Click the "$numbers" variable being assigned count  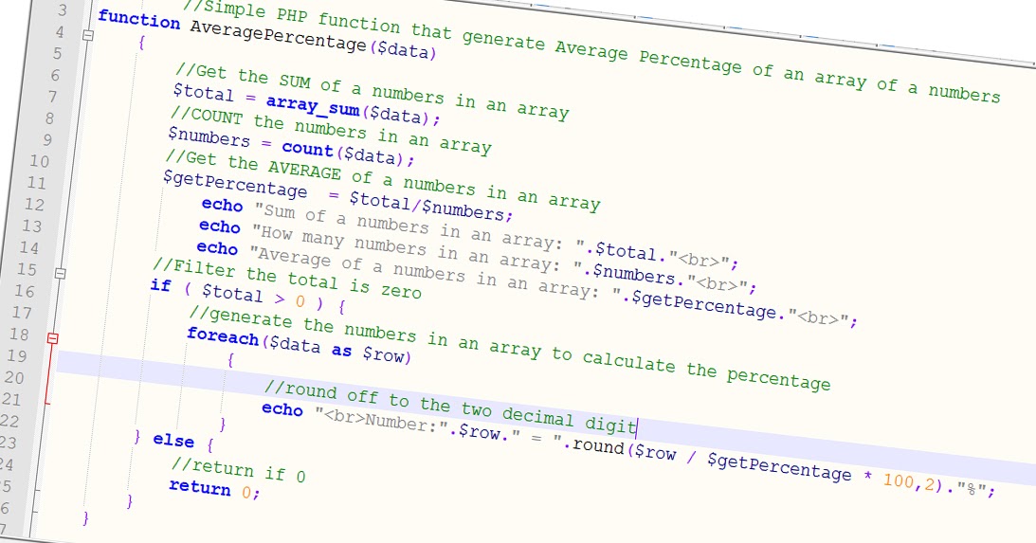click(x=209, y=136)
